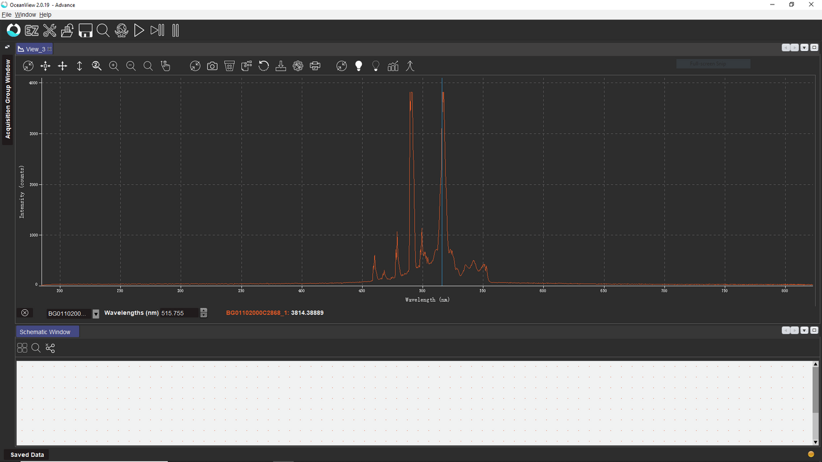Screen dimensions: 822x462
Task: Print the graph using the printer icon
Action: (x=315, y=66)
